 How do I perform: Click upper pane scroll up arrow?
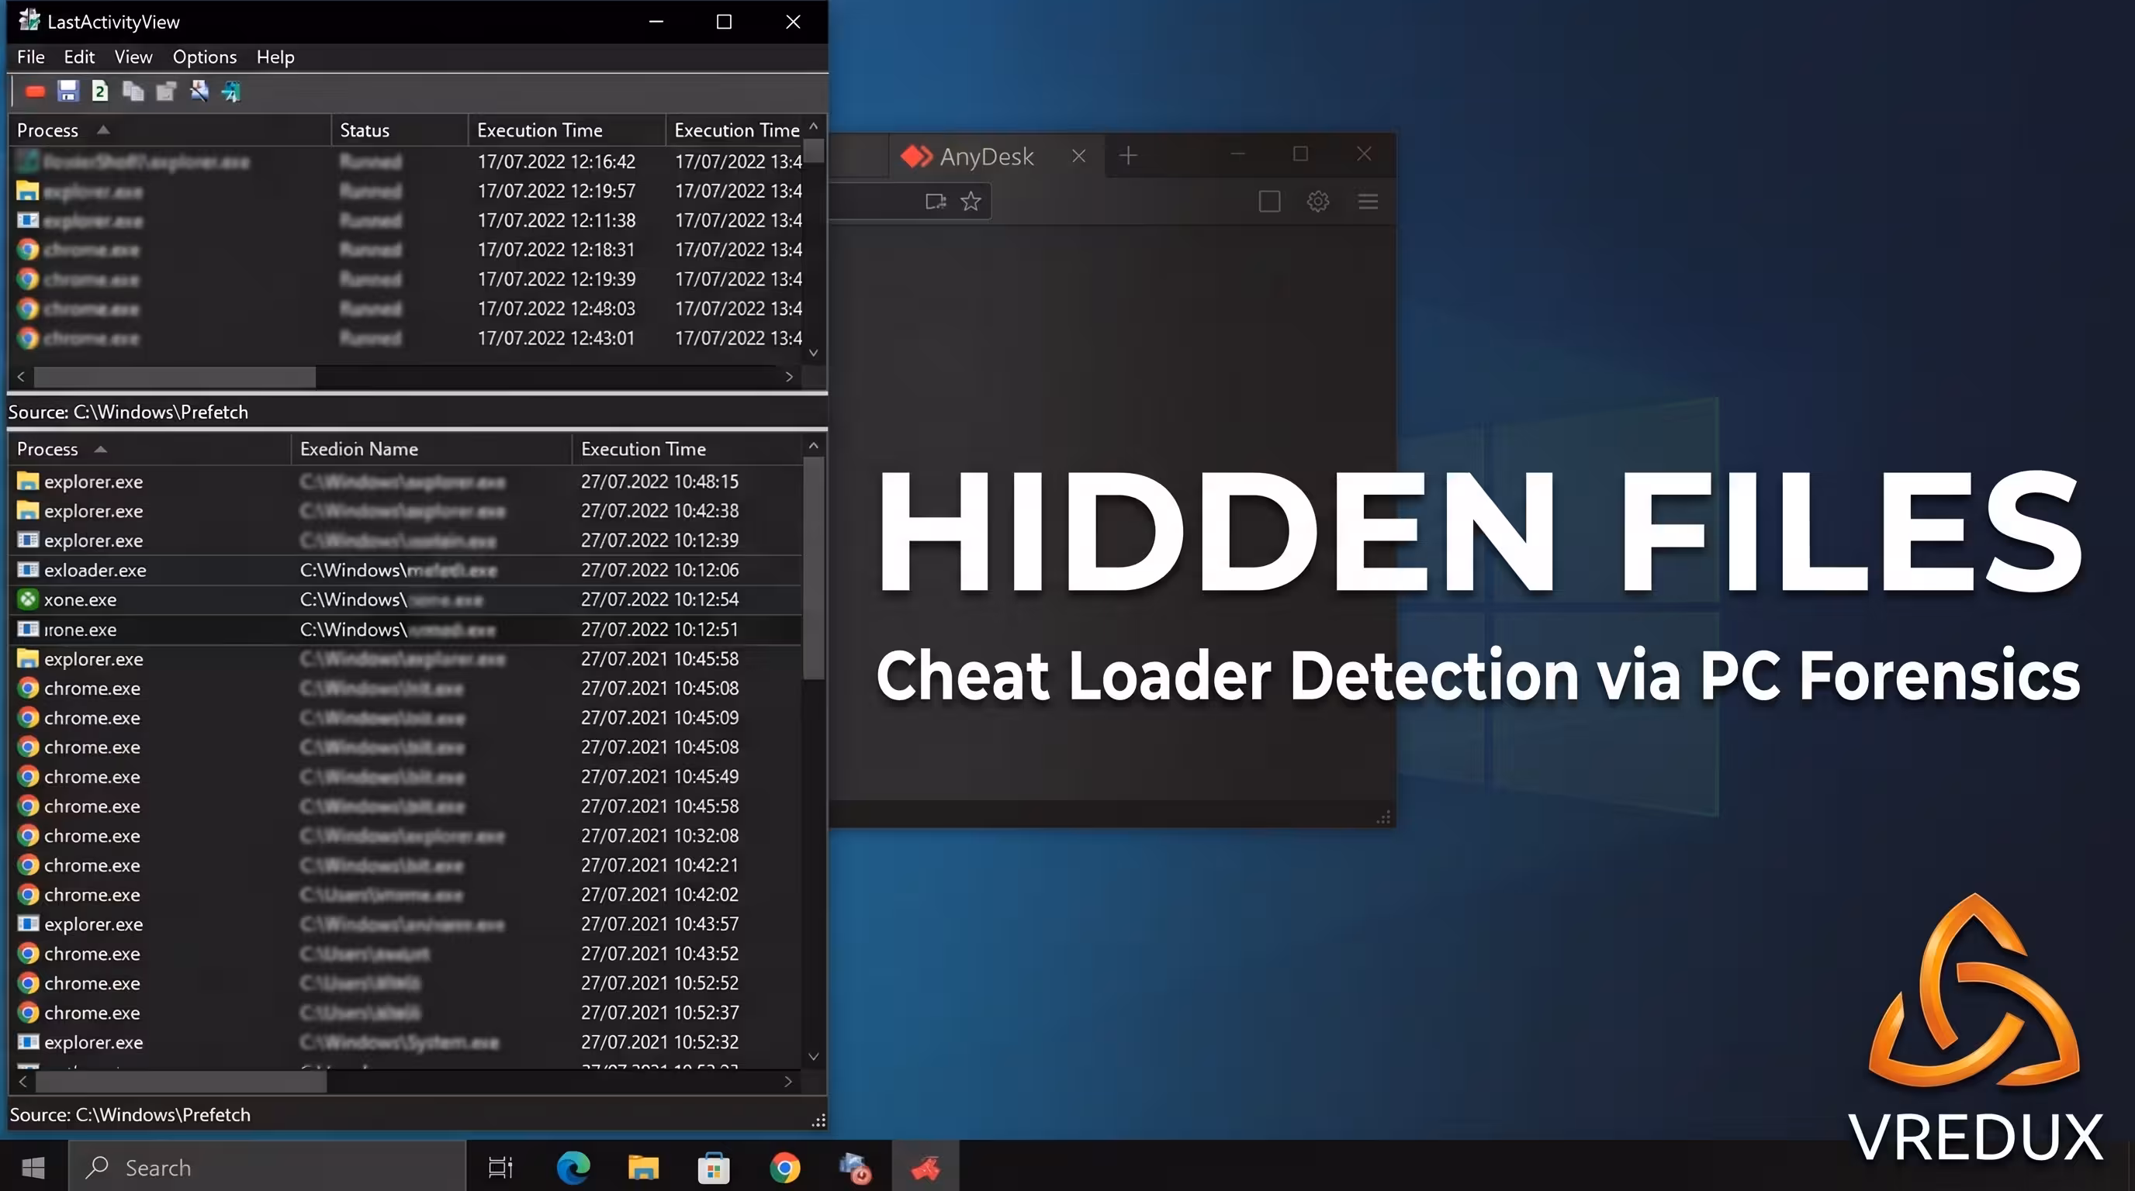(814, 126)
